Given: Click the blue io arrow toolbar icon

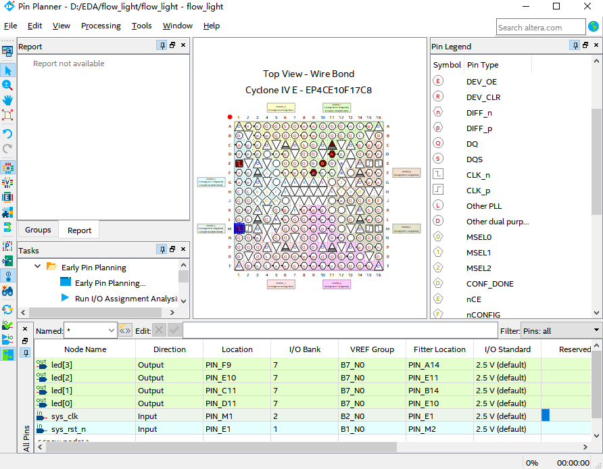Looking at the screenshot, I should pos(7,339).
